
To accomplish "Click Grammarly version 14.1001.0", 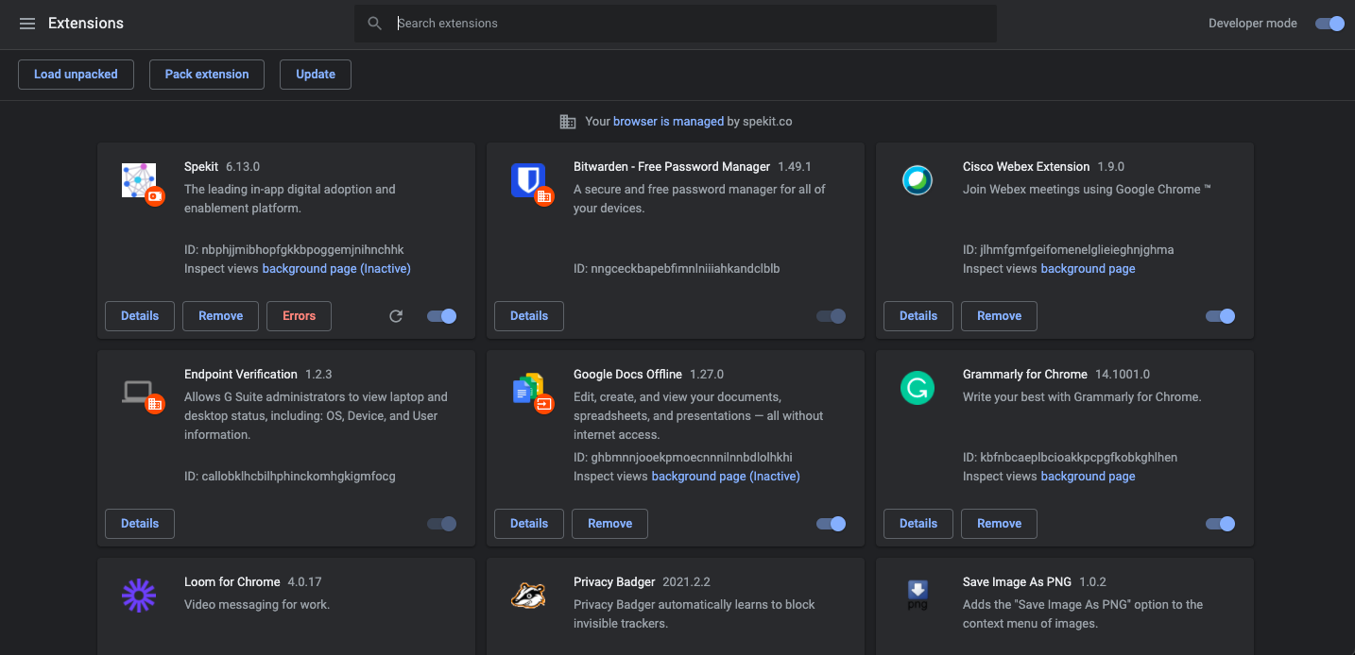I will 1123,375.
